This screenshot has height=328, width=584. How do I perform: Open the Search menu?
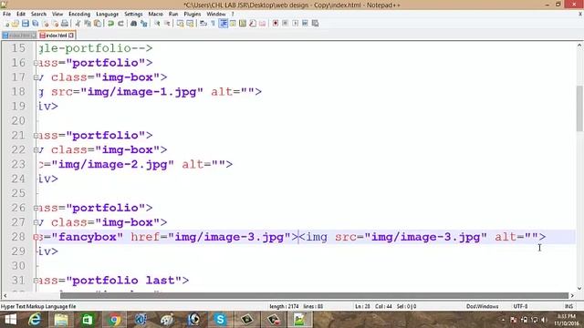click(x=38, y=15)
